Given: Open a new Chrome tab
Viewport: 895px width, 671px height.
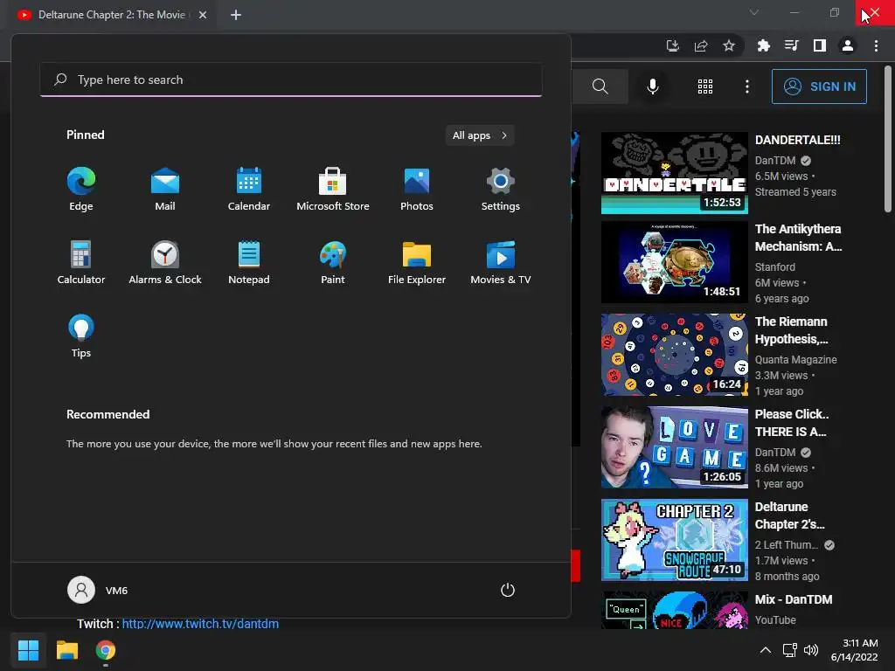Looking at the screenshot, I should pos(236,15).
